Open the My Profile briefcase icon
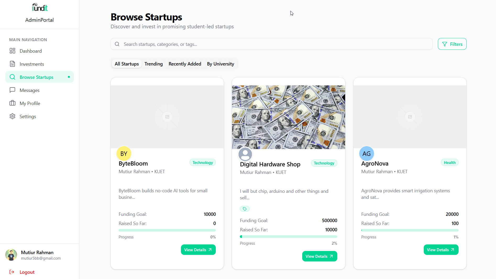This screenshot has width=496, height=279. coord(12,103)
